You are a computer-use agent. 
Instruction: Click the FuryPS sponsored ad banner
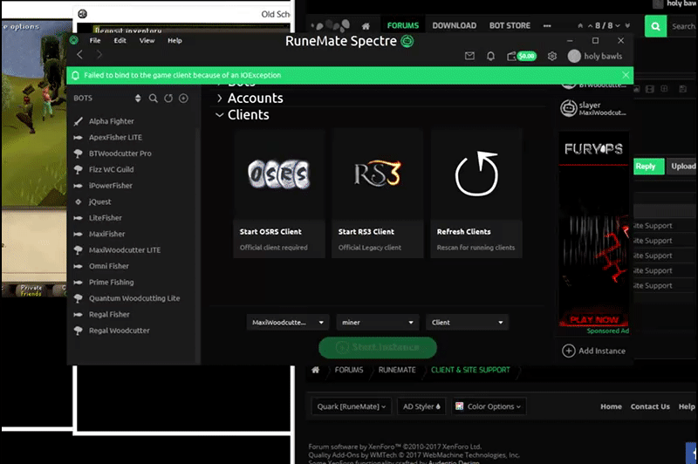594,230
